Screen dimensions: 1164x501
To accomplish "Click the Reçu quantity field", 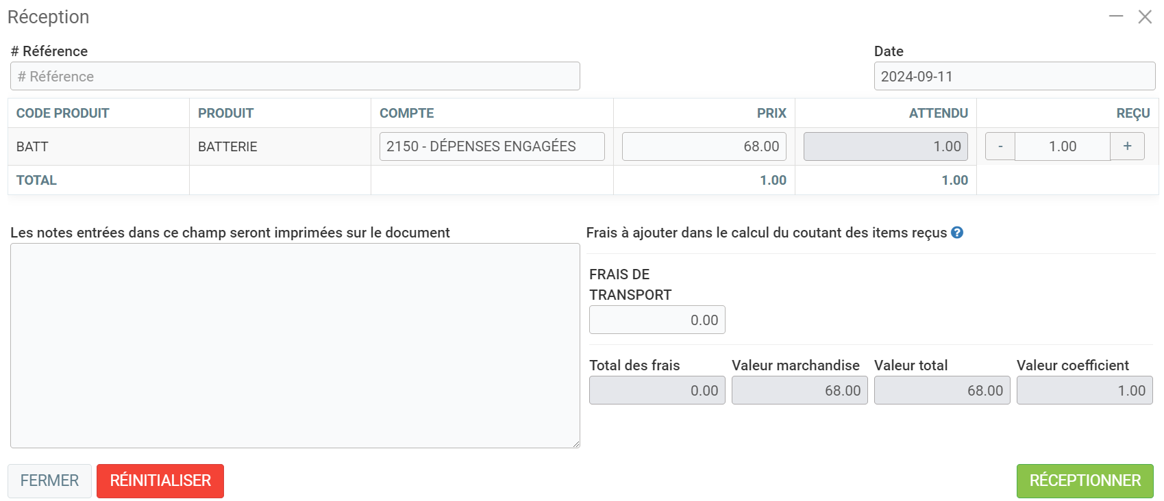I will tap(1062, 146).
